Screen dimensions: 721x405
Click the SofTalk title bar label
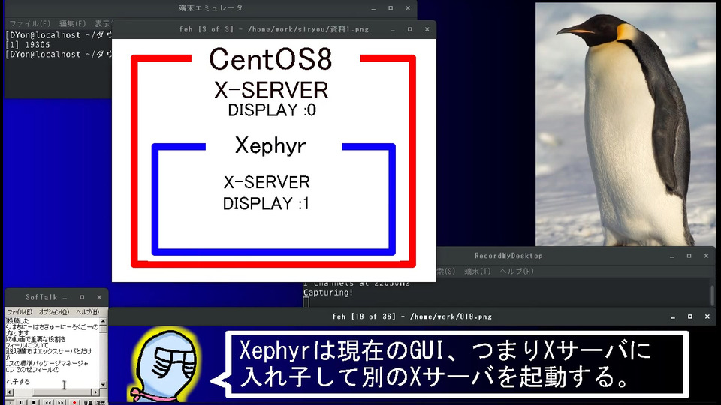(x=41, y=298)
